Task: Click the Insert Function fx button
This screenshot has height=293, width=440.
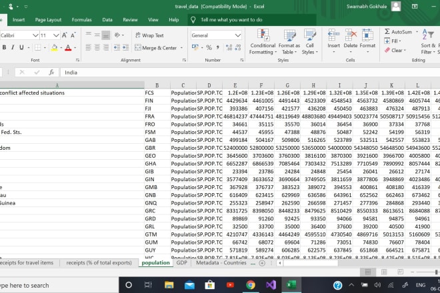Action: (x=51, y=73)
